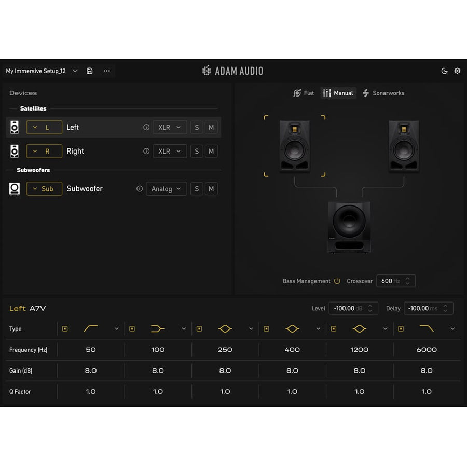
Task: Toggle the 400 Hz EQ band enable
Action: 267,329
